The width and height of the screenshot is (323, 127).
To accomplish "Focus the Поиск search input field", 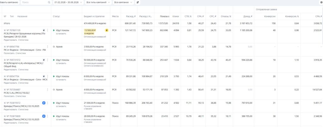I will 34,3.
